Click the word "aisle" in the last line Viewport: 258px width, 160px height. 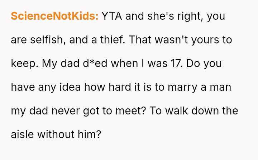(x=22, y=135)
